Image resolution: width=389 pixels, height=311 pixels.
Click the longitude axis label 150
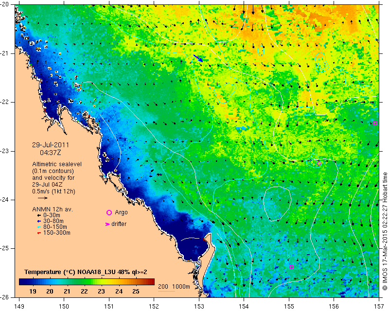tap(64, 307)
